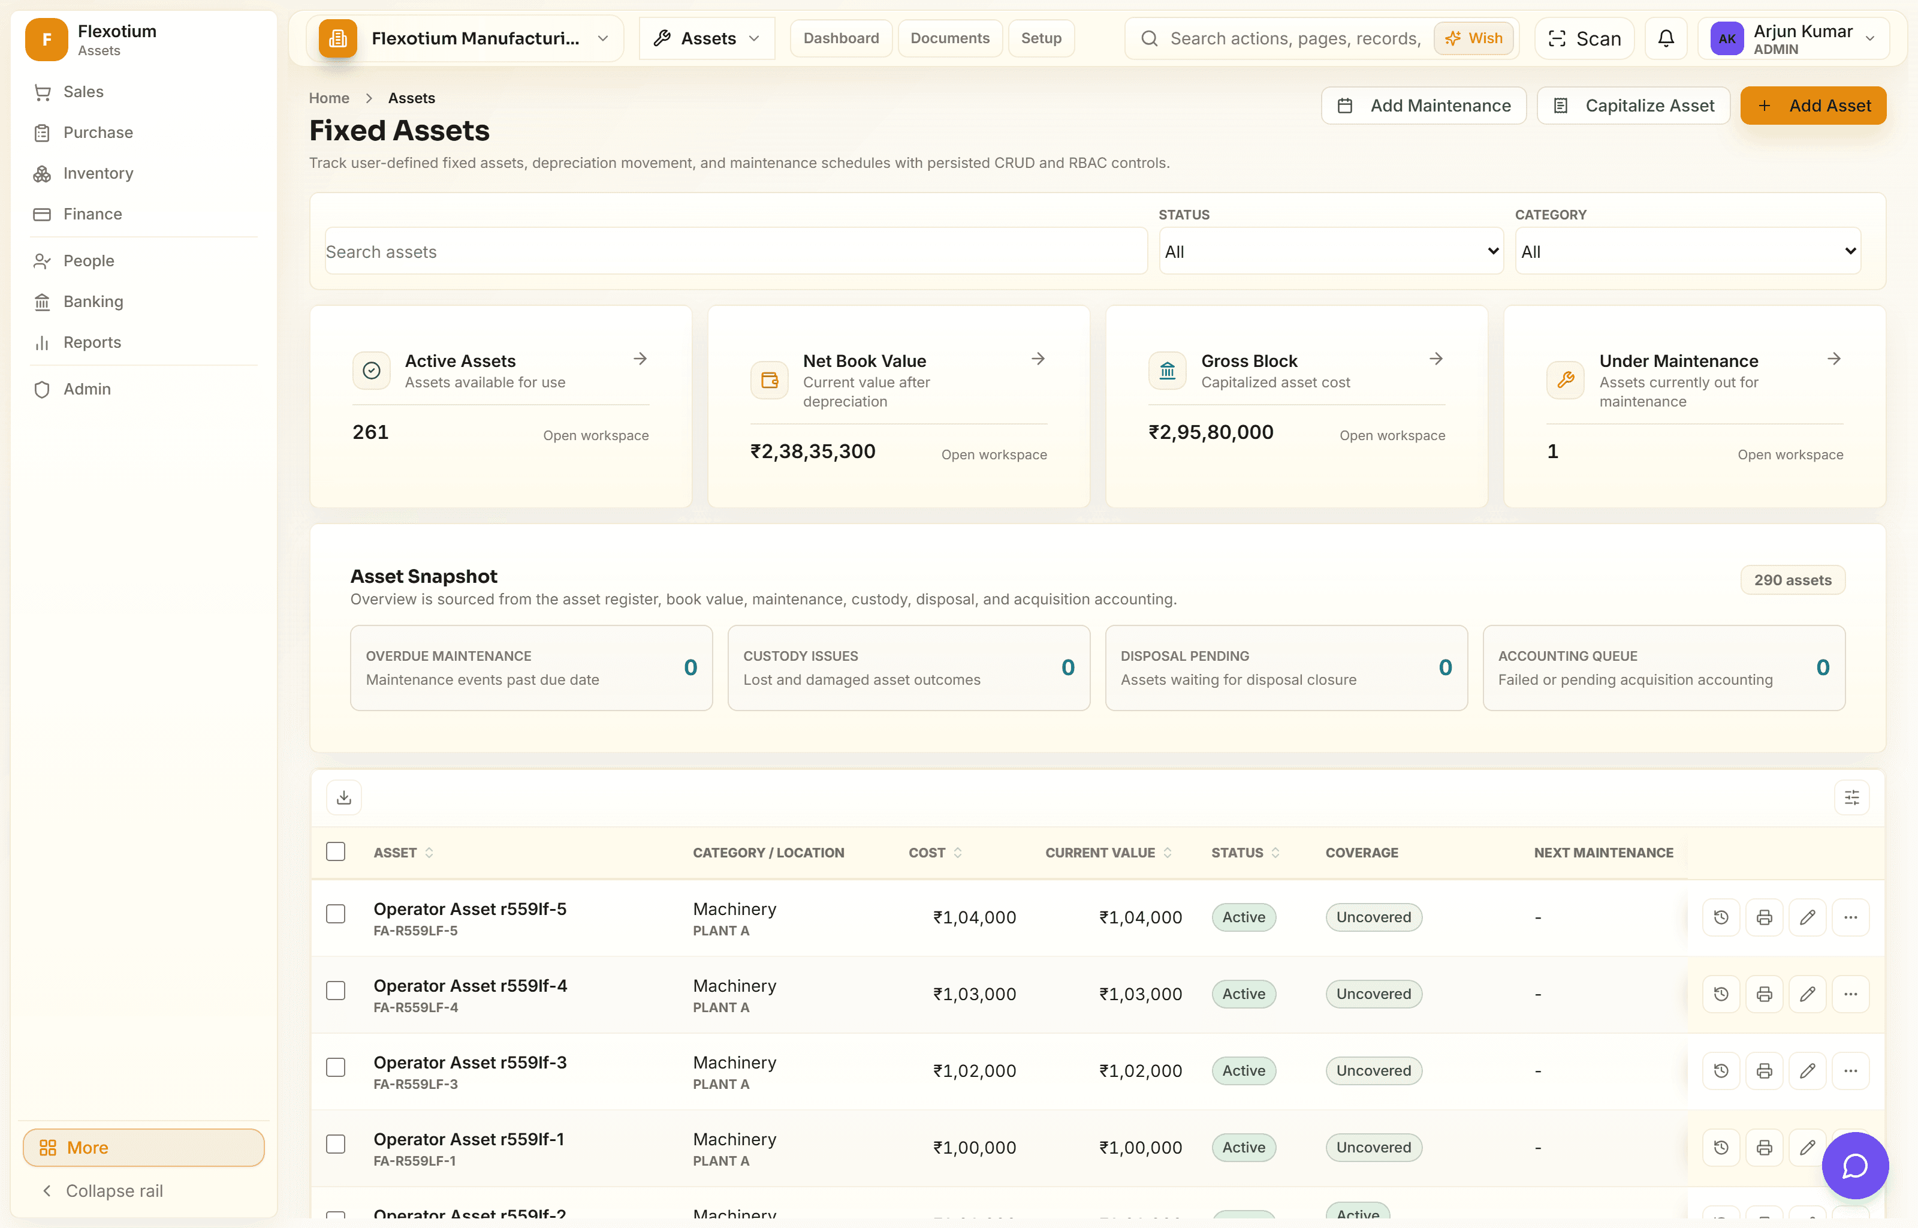Expand the Category filter dropdown

tap(1688, 251)
